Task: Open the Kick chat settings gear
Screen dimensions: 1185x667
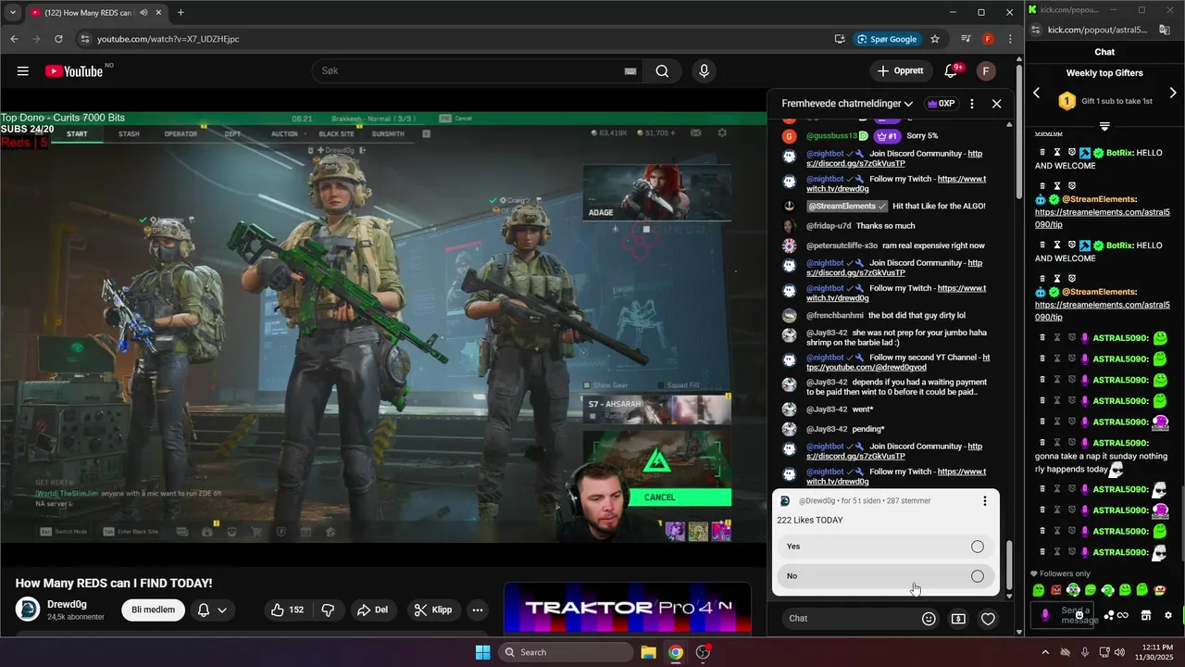Action: pyautogui.click(x=1168, y=615)
